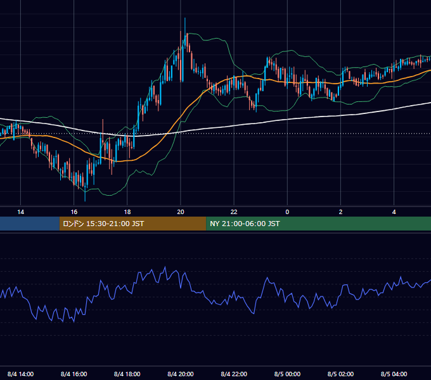431x380 pixels.
Task: Click the 8/4 20:00 label on oscillator axis
Action: pos(181,374)
